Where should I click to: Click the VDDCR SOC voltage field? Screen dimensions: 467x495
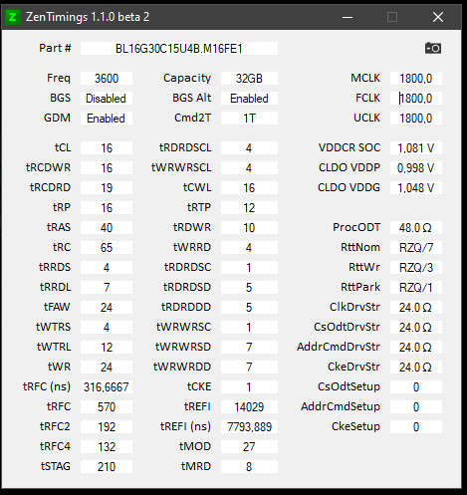click(x=416, y=148)
